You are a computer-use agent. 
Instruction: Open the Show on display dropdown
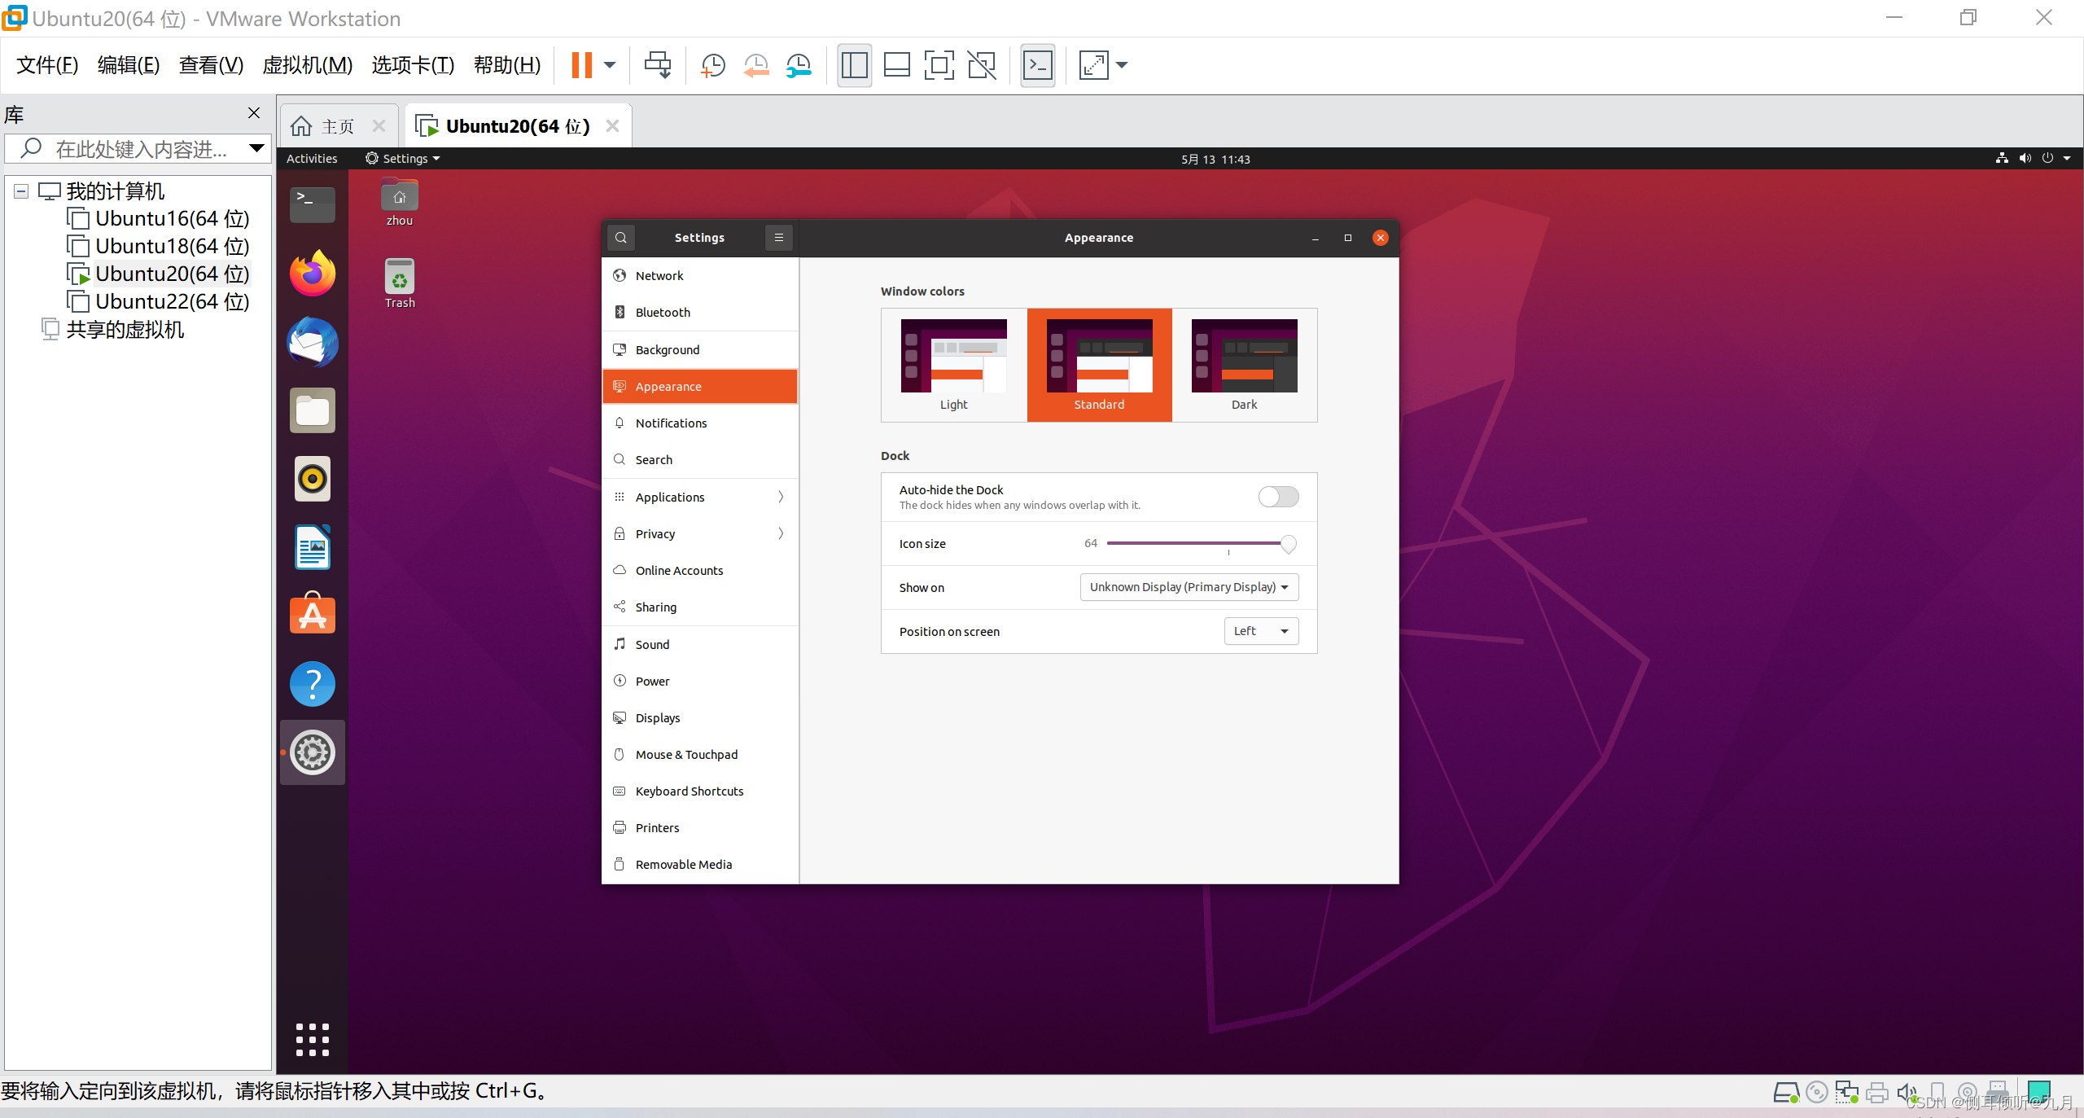[1189, 587]
